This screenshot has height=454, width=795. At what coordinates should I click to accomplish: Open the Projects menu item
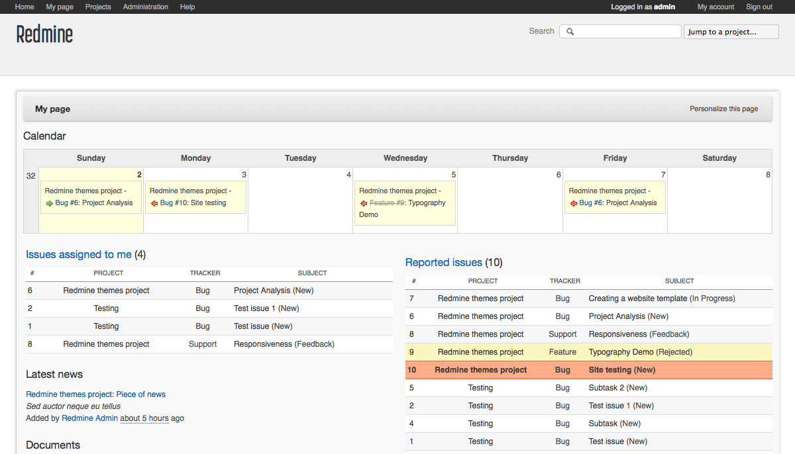click(98, 7)
